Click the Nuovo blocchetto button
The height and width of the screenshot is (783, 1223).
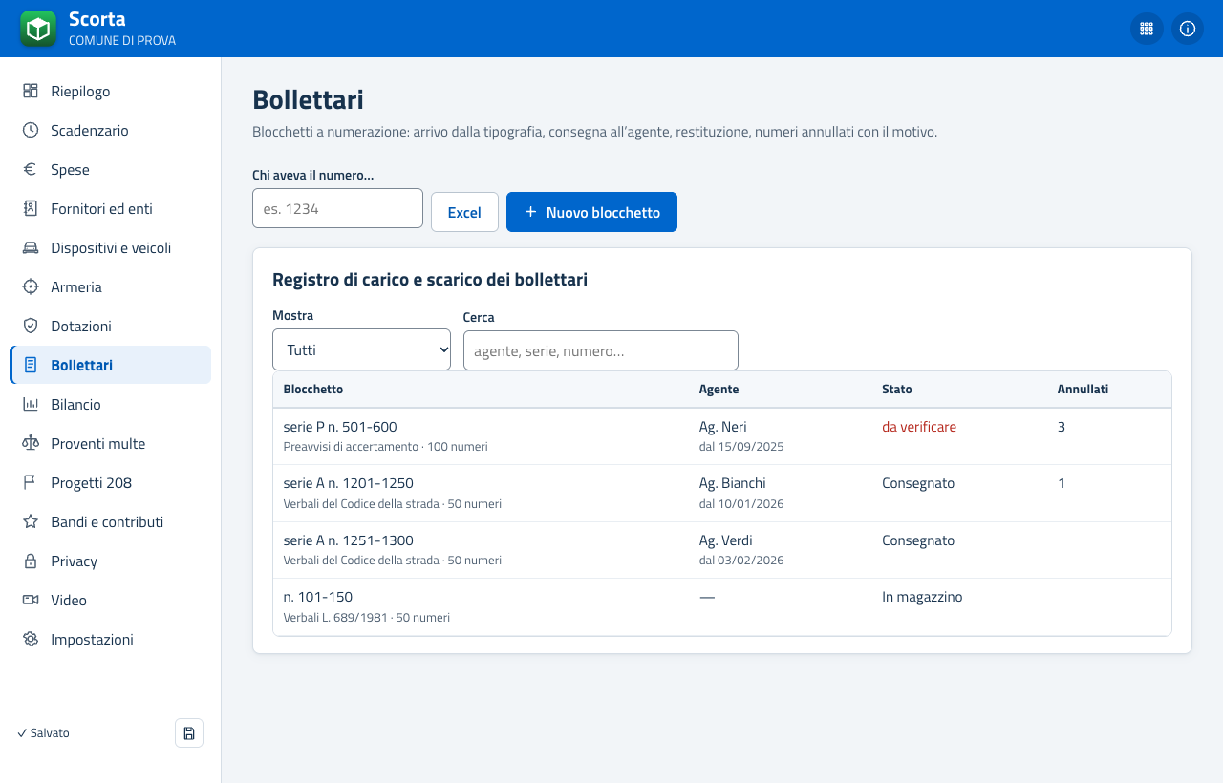591,212
